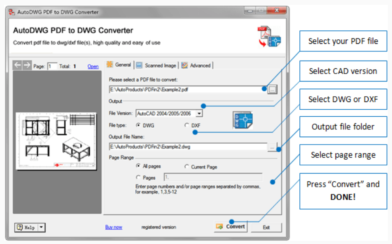This screenshot has height=244, width=392.
Task: Browse for PDF file with ellipsis button
Action: [272, 89]
